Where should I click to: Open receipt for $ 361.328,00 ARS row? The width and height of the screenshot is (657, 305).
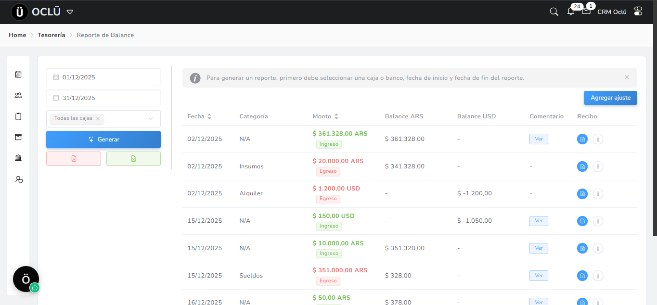point(582,139)
